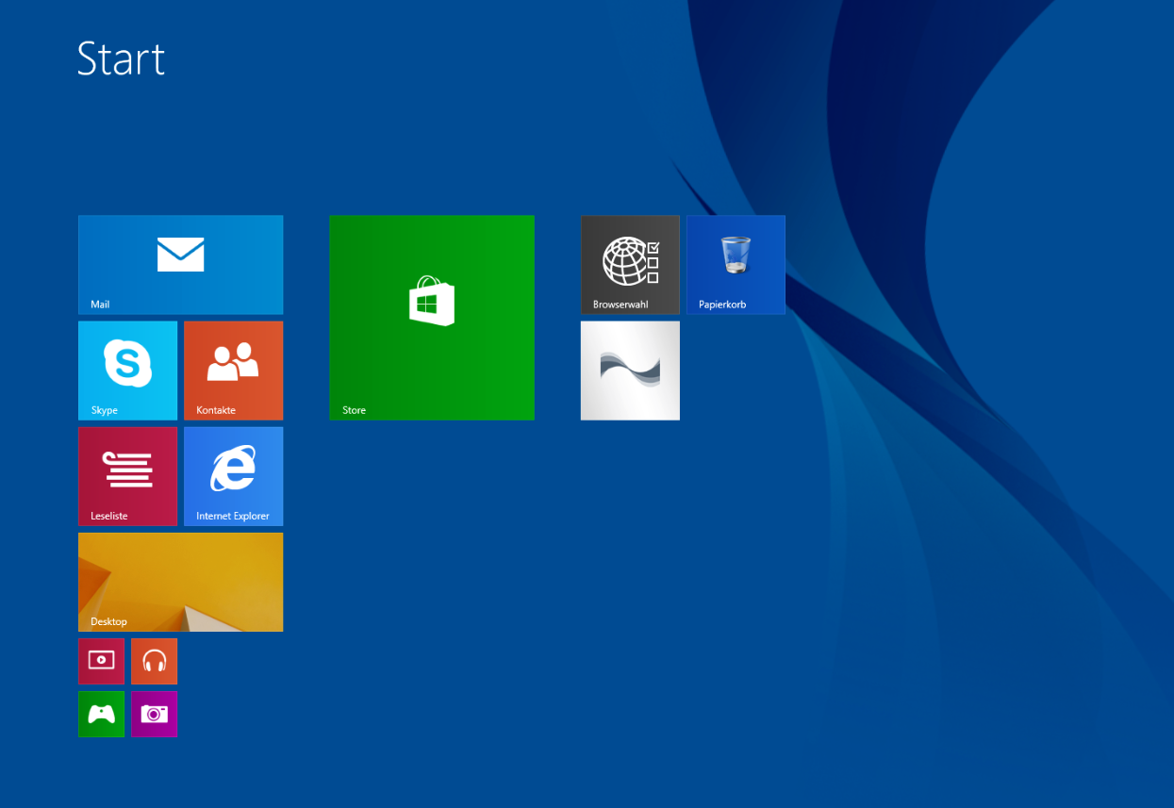
Task: Click the 'Browserwahl' text label
Action: click(x=620, y=305)
